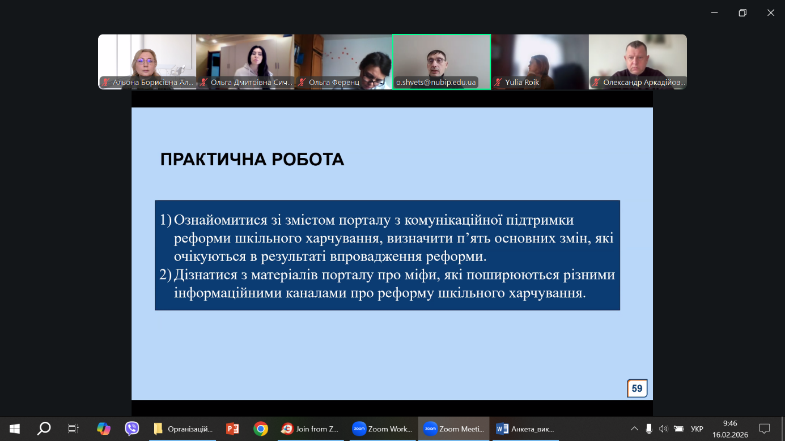The width and height of the screenshot is (785, 441).
Task: Select Олександр Аркадійович's video thumbnail
Action: pos(638,62)
